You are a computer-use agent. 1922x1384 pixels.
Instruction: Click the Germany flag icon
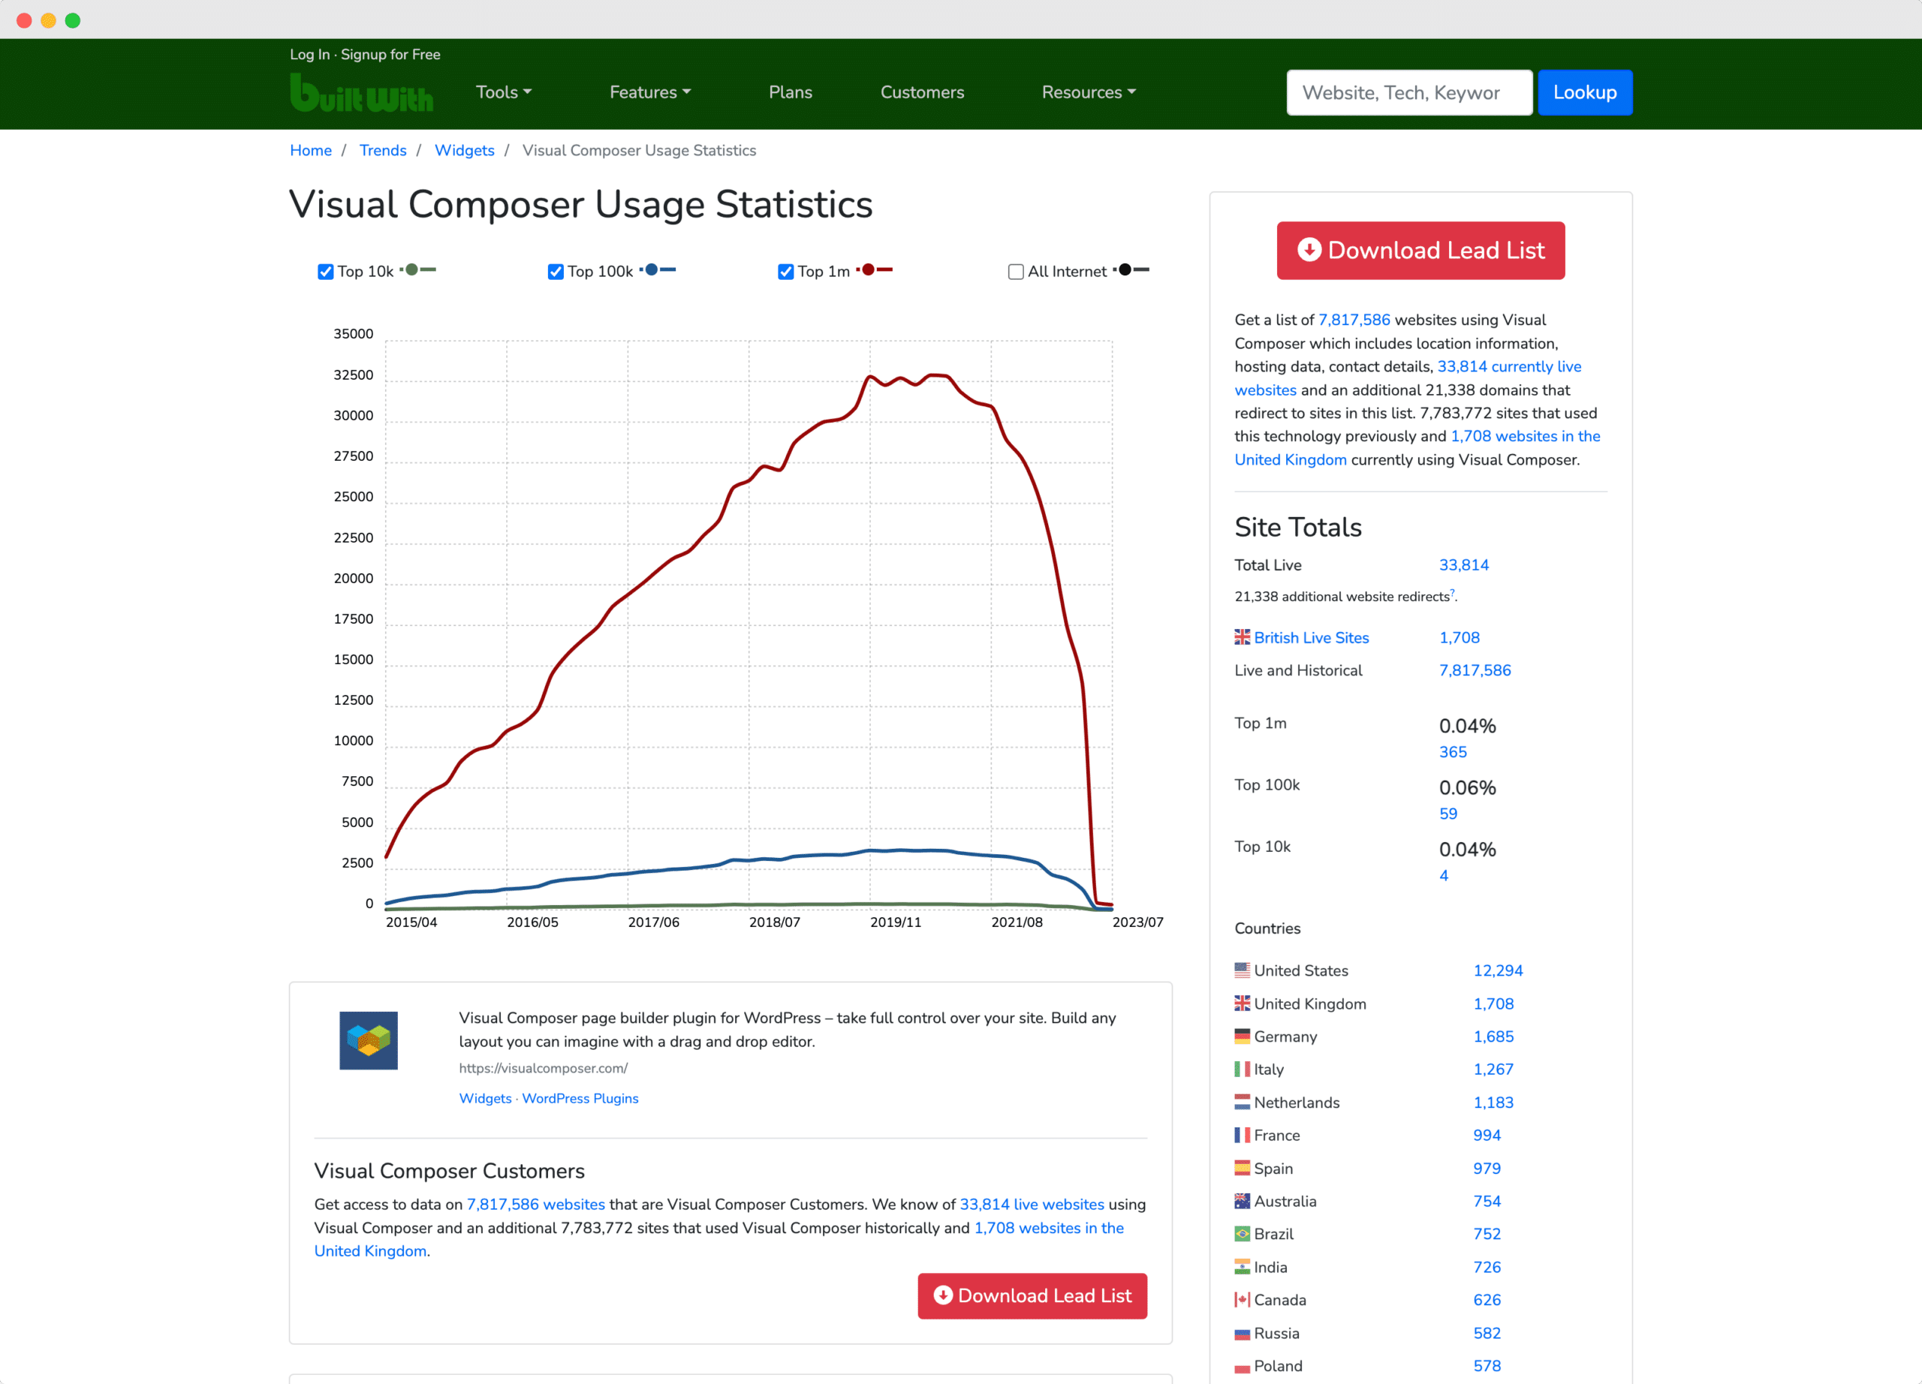coord(1242,1036)
